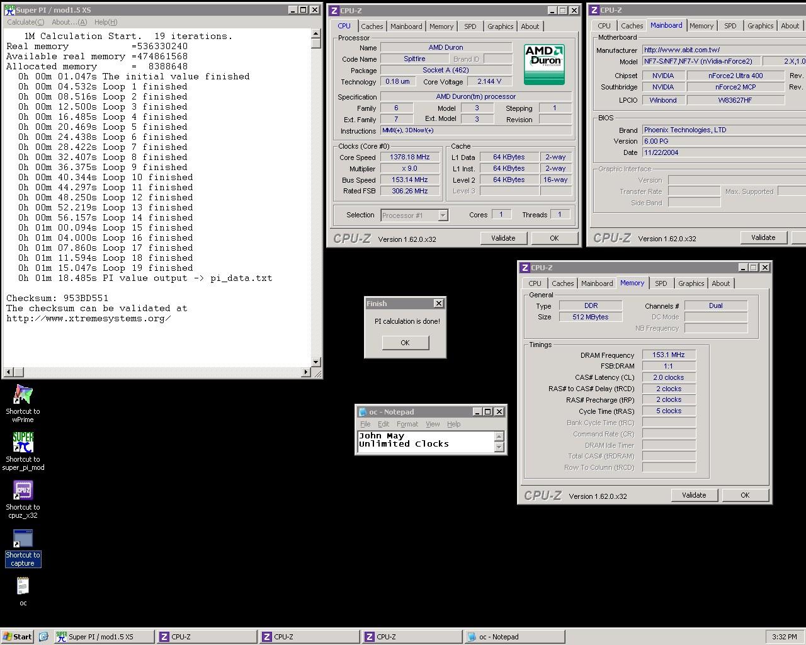Close the Finish dialog with X
Image resolution: width=806 pixels, height=645 pixels.
[439, 304]
